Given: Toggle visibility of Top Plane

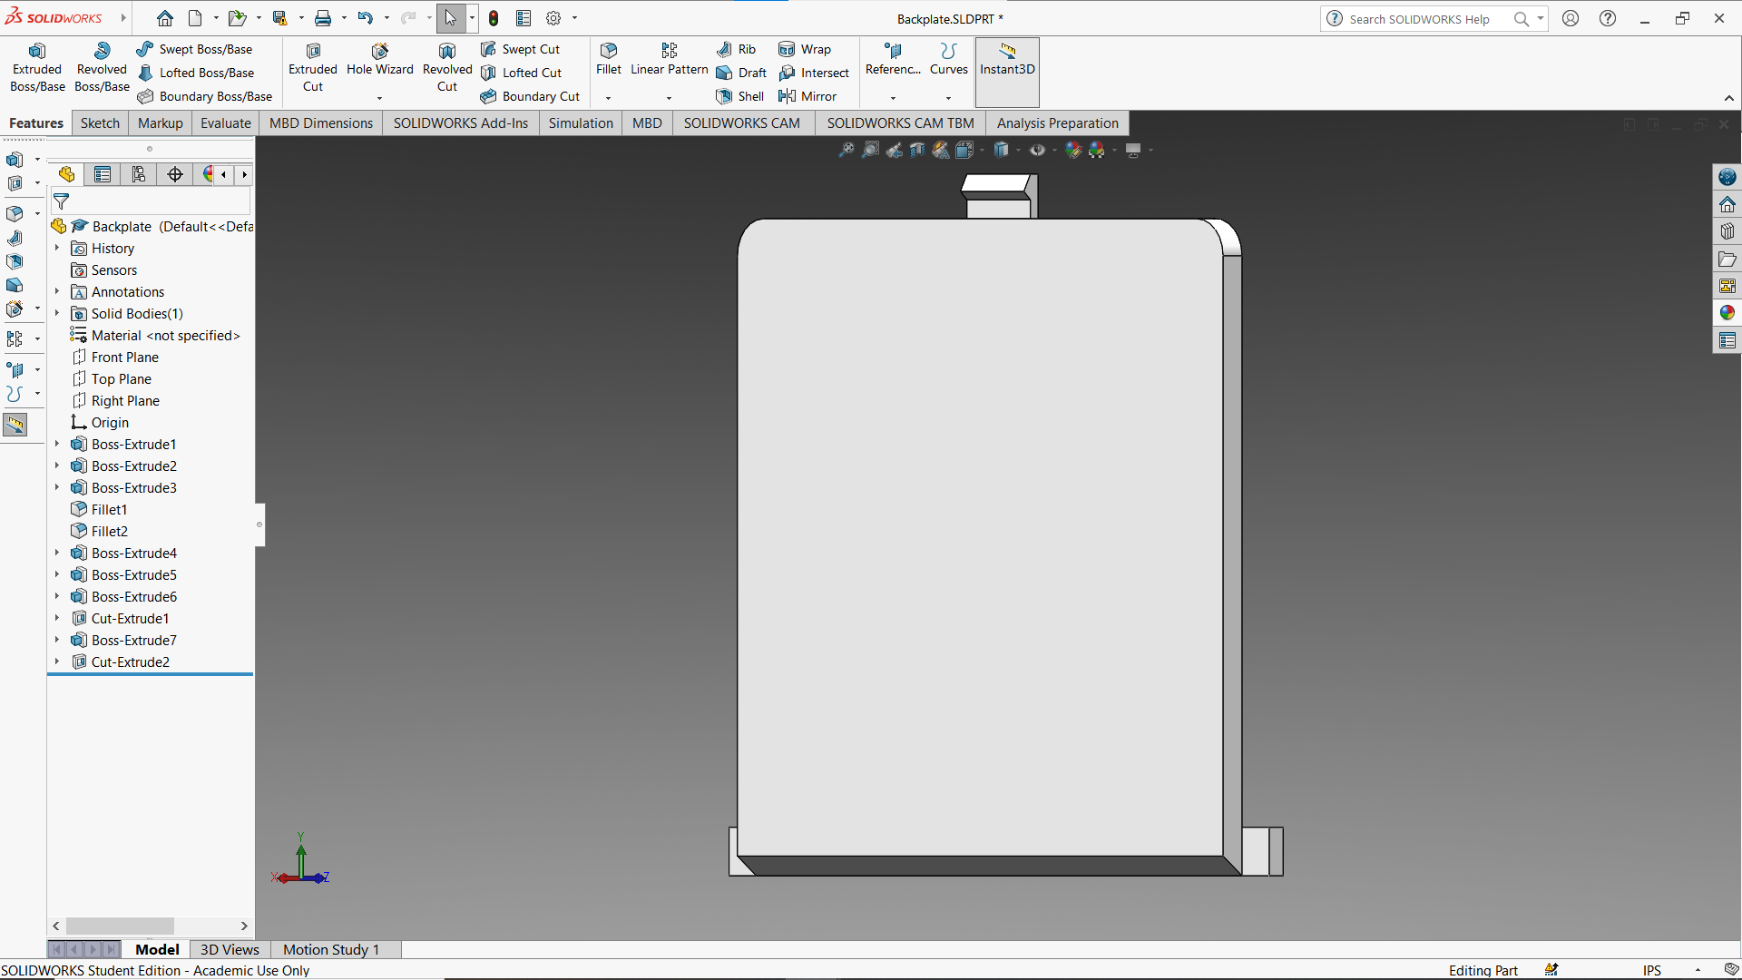Looking at the screenshot, I should tap(121, 378).
